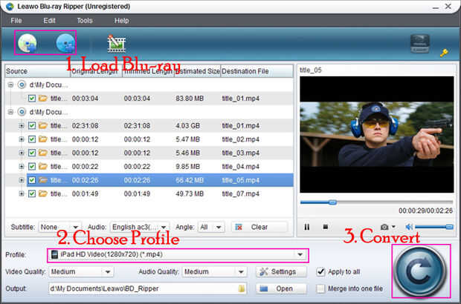Click the registration key icon

[x=444, y=53]
